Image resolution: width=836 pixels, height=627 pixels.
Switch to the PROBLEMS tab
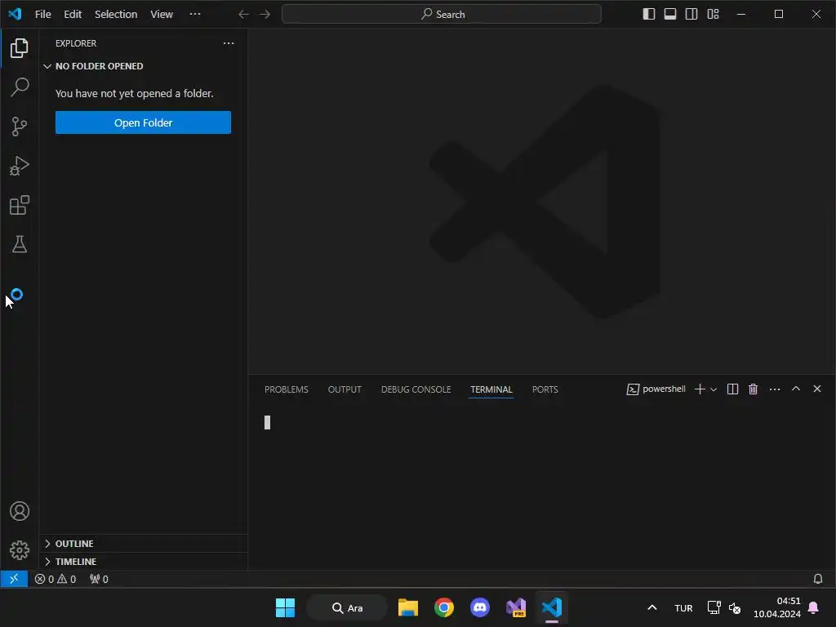pyautogui.click(x=287, y=389)
